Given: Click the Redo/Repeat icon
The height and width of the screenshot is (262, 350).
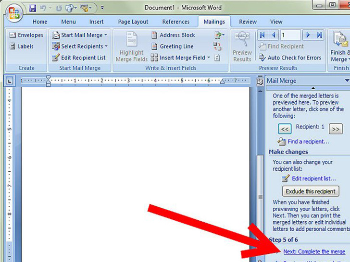Looking at the screenshot, I should tap(59, 9).
